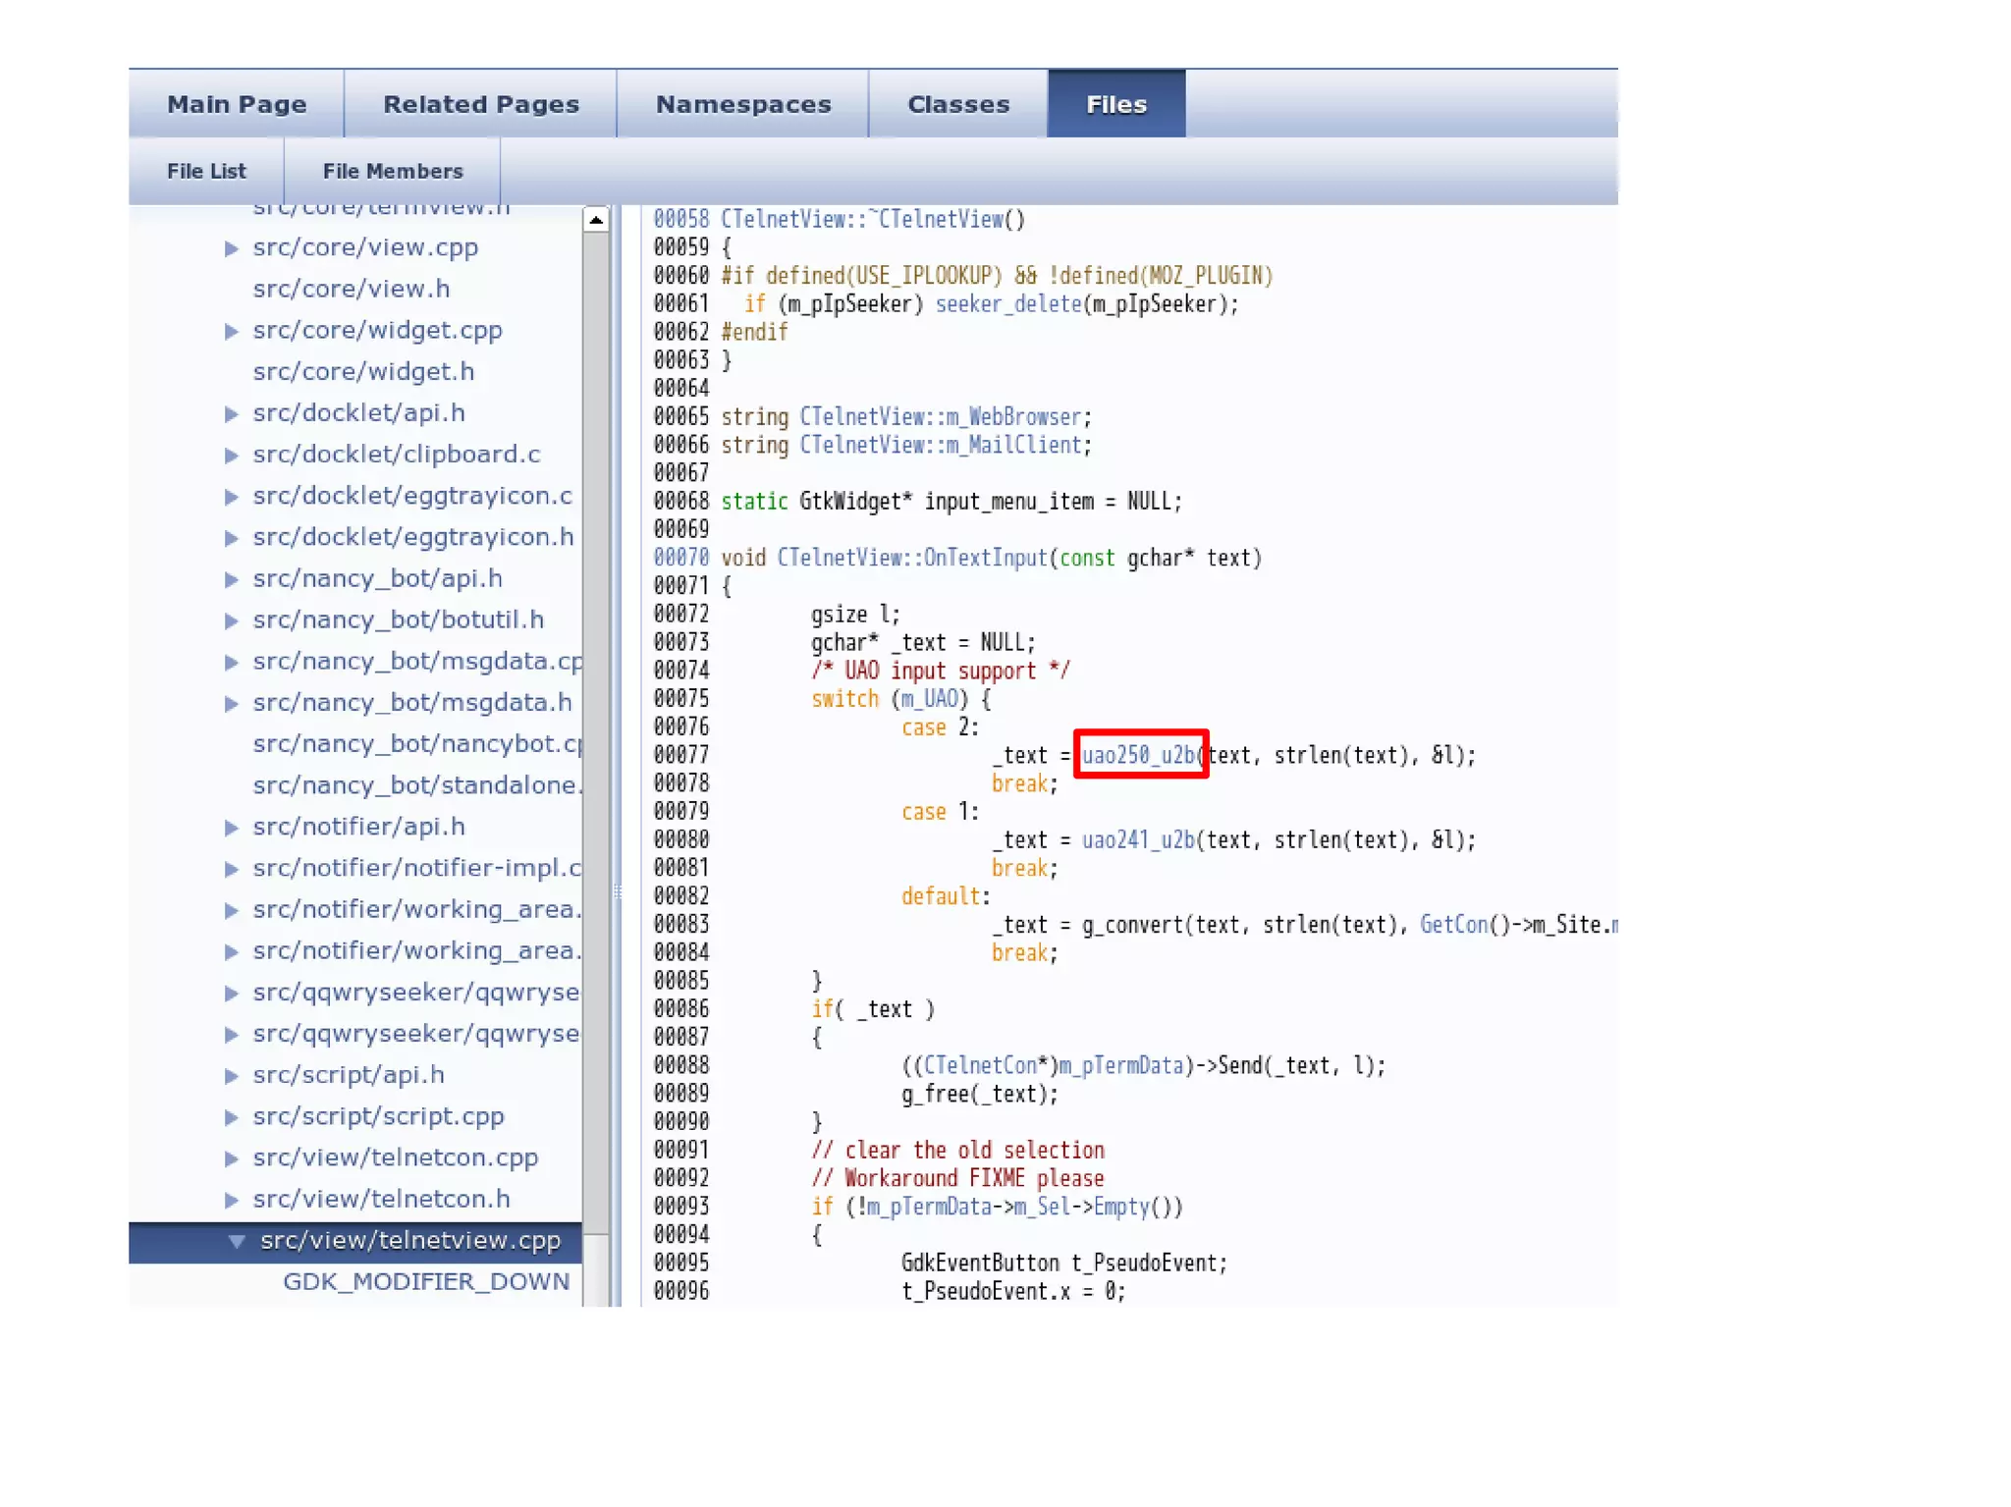The width and height of the screenshot is (2011, 1507).
Task: Open src/core/view.h in the file tree
Action: [351, 289]
